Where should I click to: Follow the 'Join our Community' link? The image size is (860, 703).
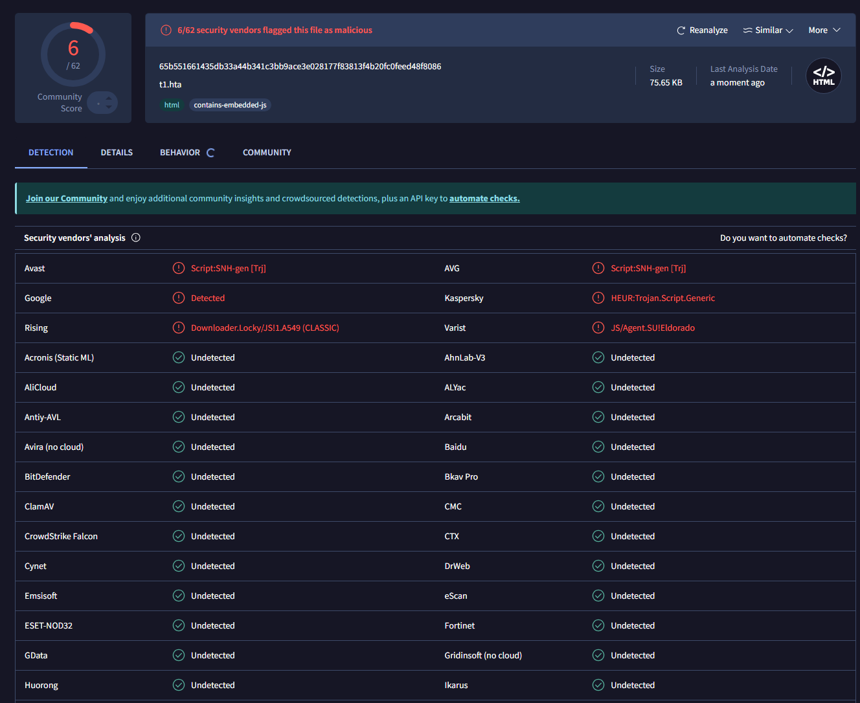[67, 199]
